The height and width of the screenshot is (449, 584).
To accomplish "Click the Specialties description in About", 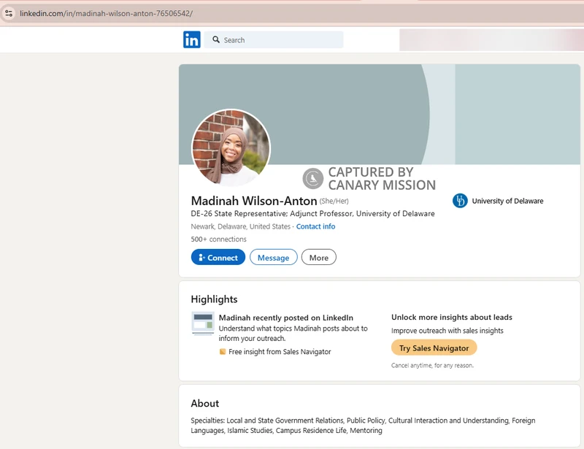I will 363,425.
